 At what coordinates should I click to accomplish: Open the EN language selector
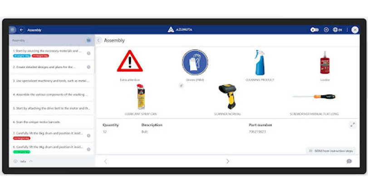337,30
